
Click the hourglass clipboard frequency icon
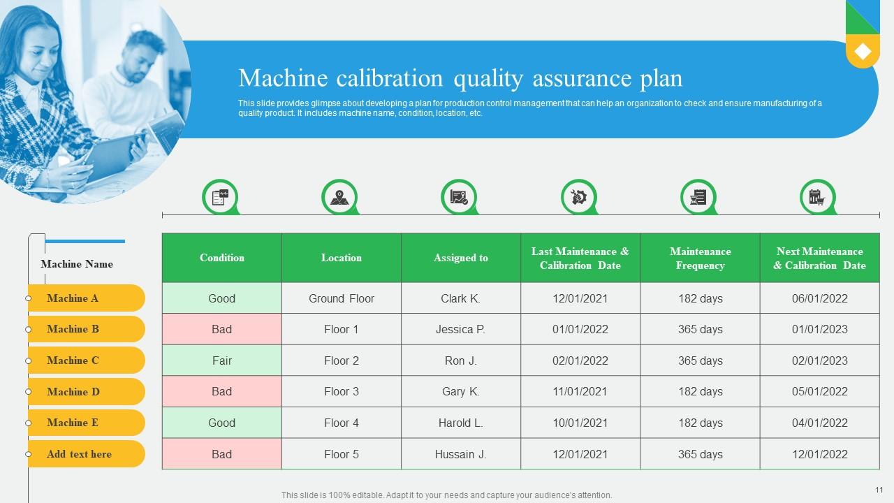pyautogui.click(x=698, y=197)
